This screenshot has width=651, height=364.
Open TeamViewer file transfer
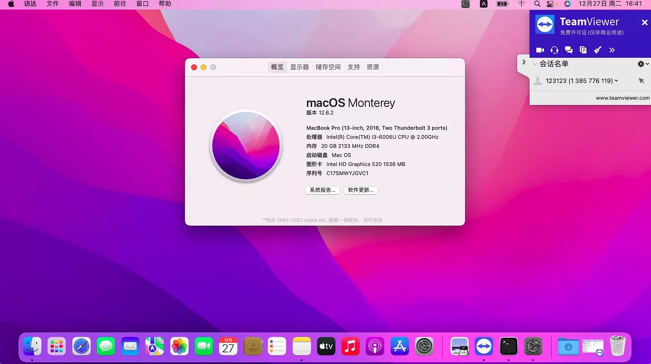583,50
